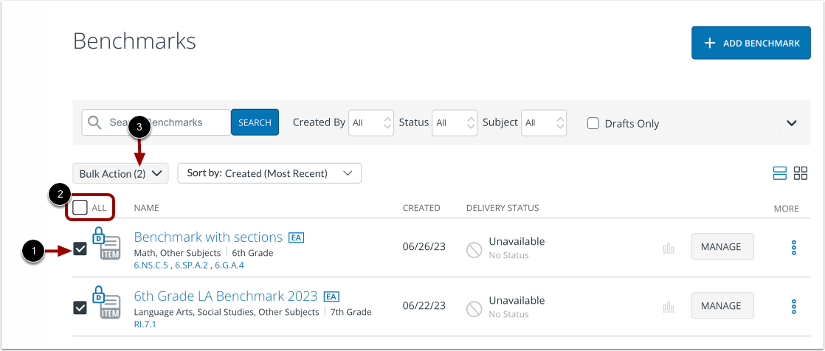Click the 06/26/23 created date
The image size is (825, 351).
(424, 246)
